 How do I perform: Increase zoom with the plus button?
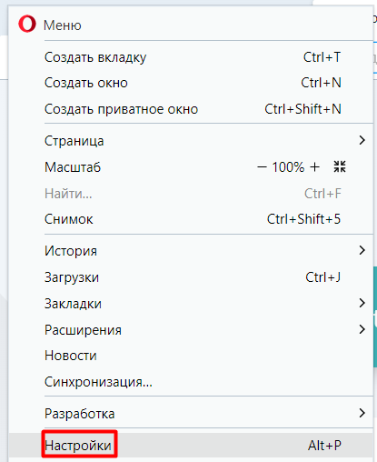click(x=314, y=167)
